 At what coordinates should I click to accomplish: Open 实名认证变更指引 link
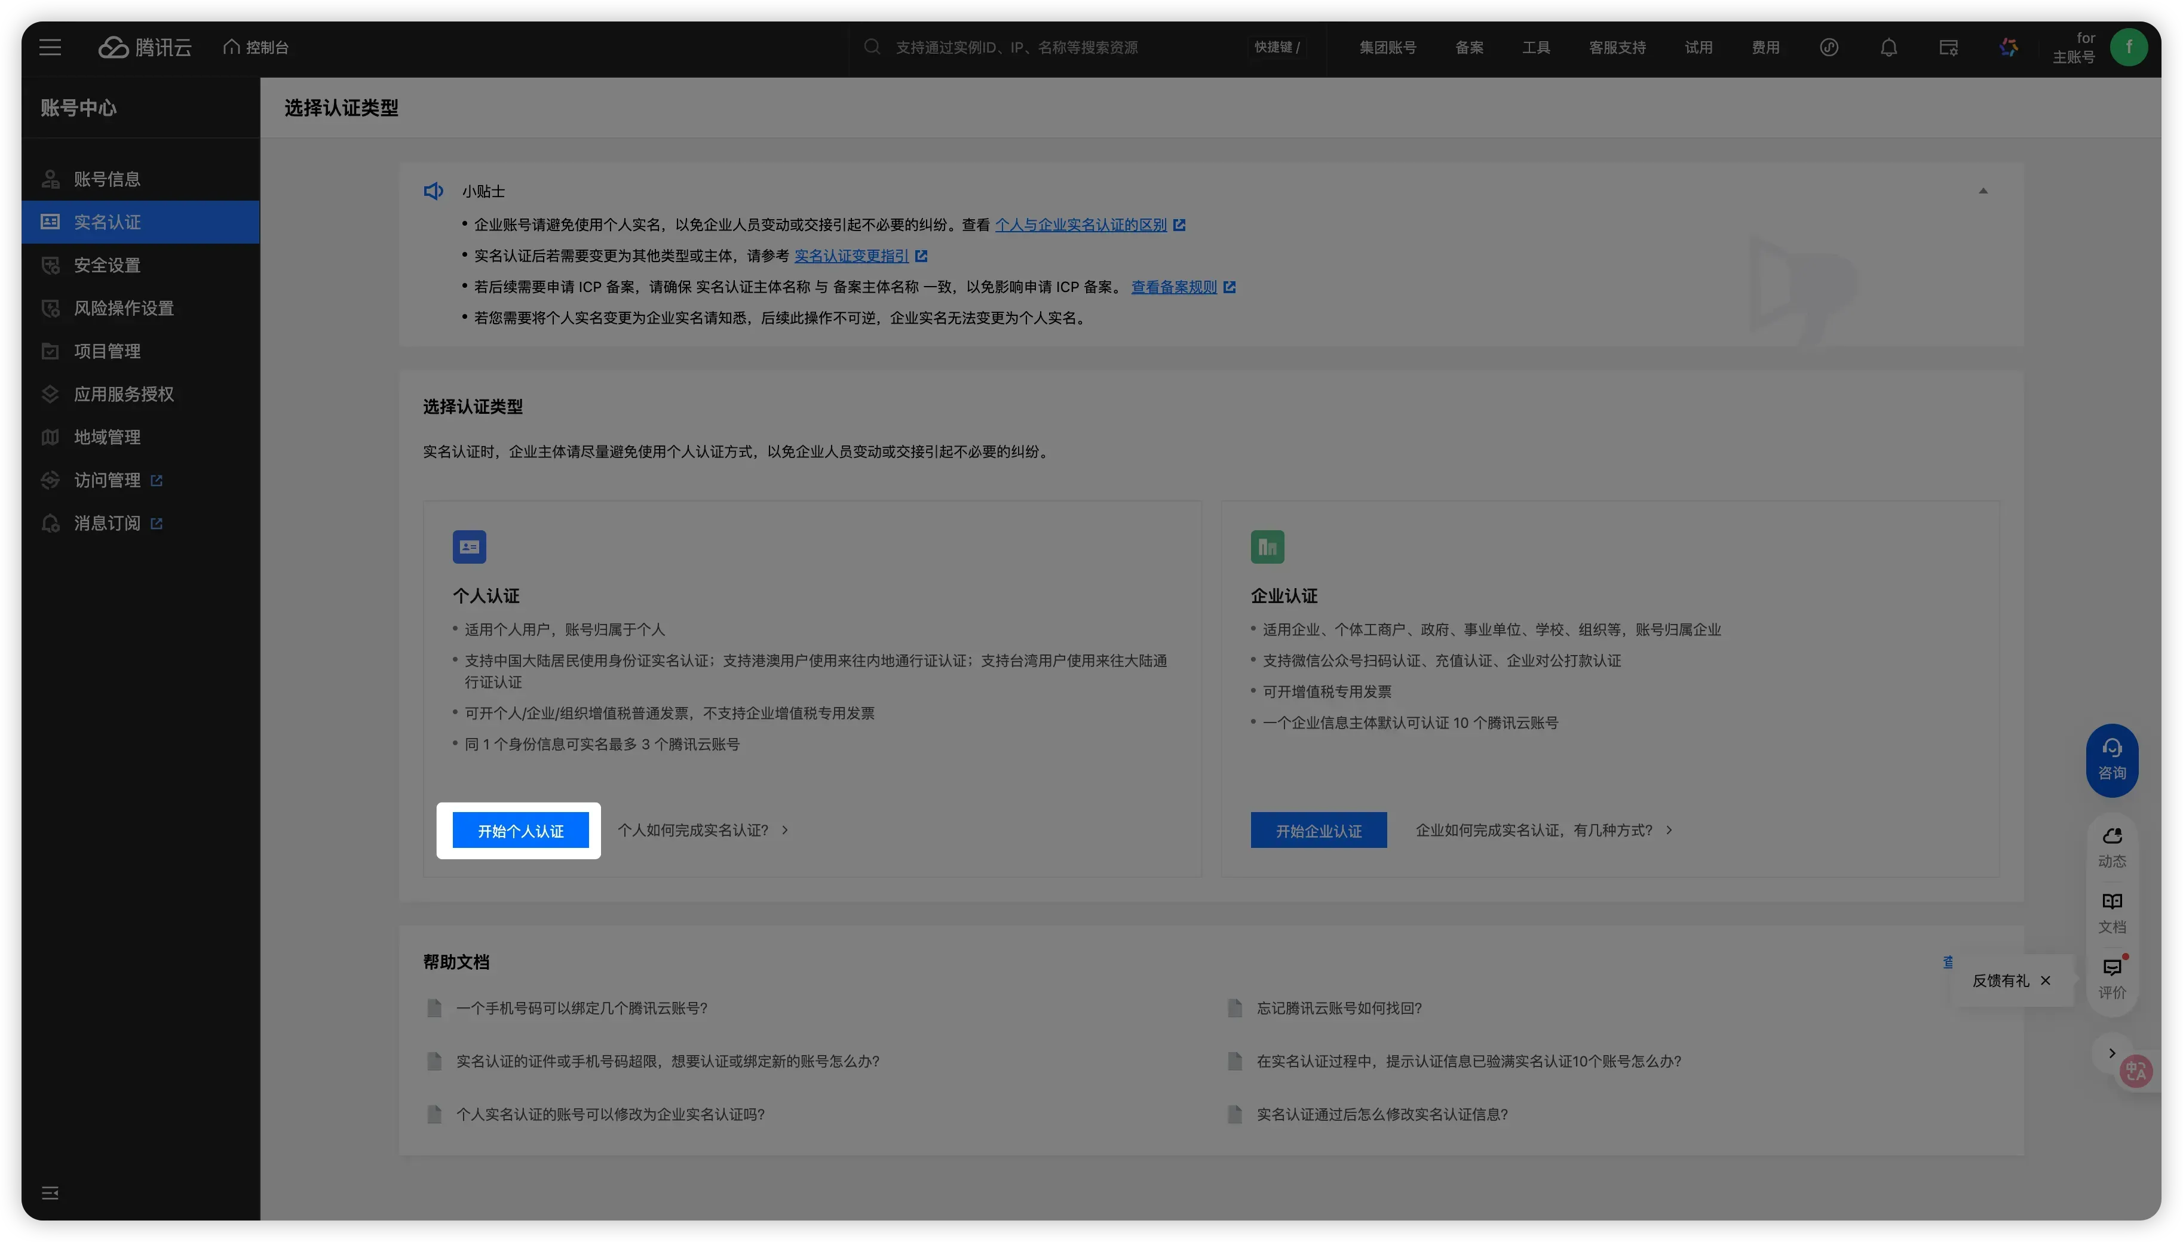click(851, 256)
